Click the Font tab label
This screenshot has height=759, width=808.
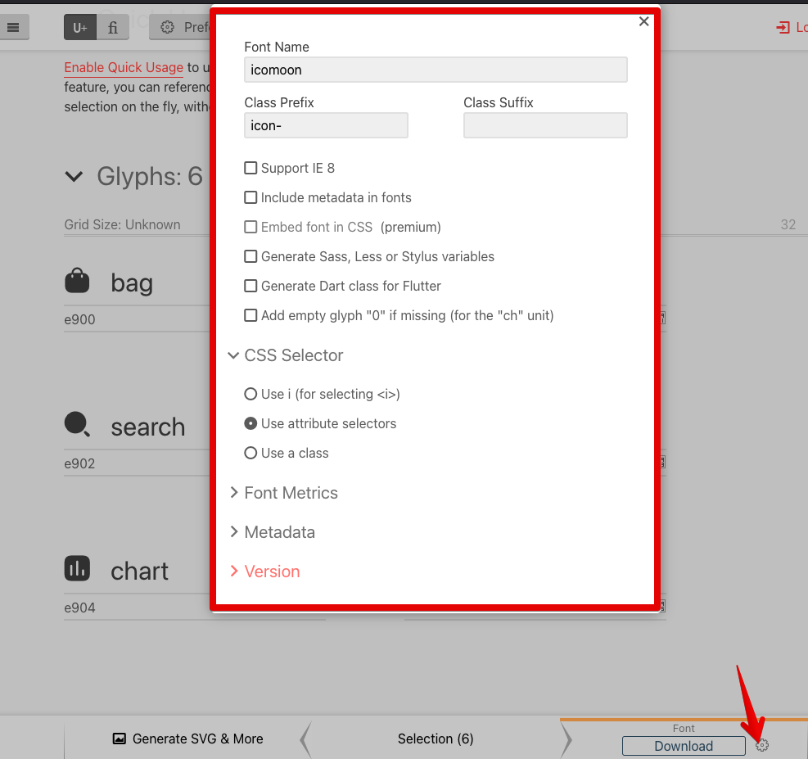684,728
